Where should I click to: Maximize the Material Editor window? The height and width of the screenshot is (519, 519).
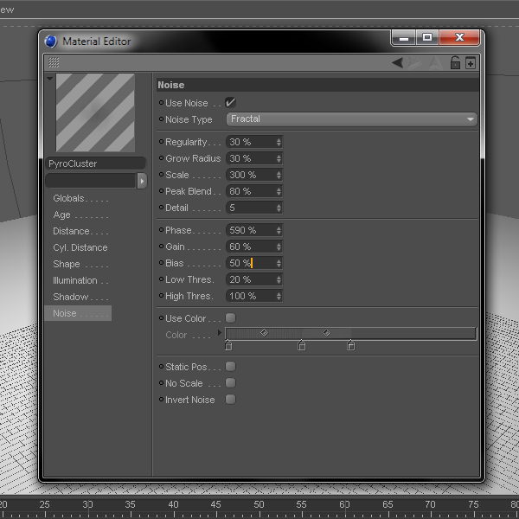[427, 37]
